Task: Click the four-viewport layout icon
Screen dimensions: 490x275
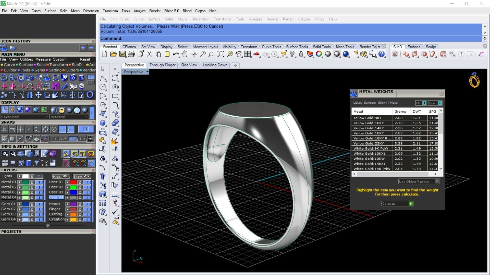Action: (247, 54)
